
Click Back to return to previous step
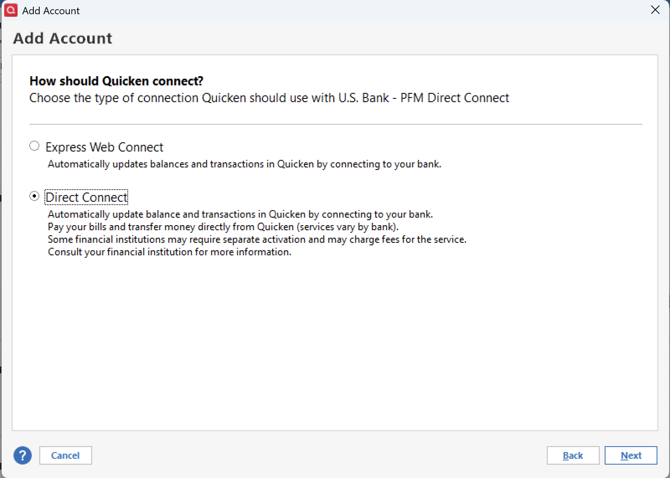point(573,455)
